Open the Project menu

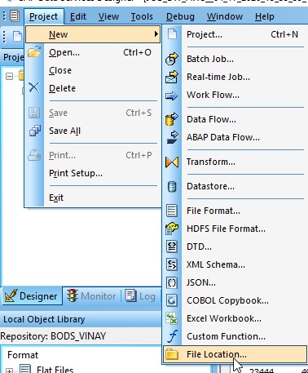tap(43, 16)
